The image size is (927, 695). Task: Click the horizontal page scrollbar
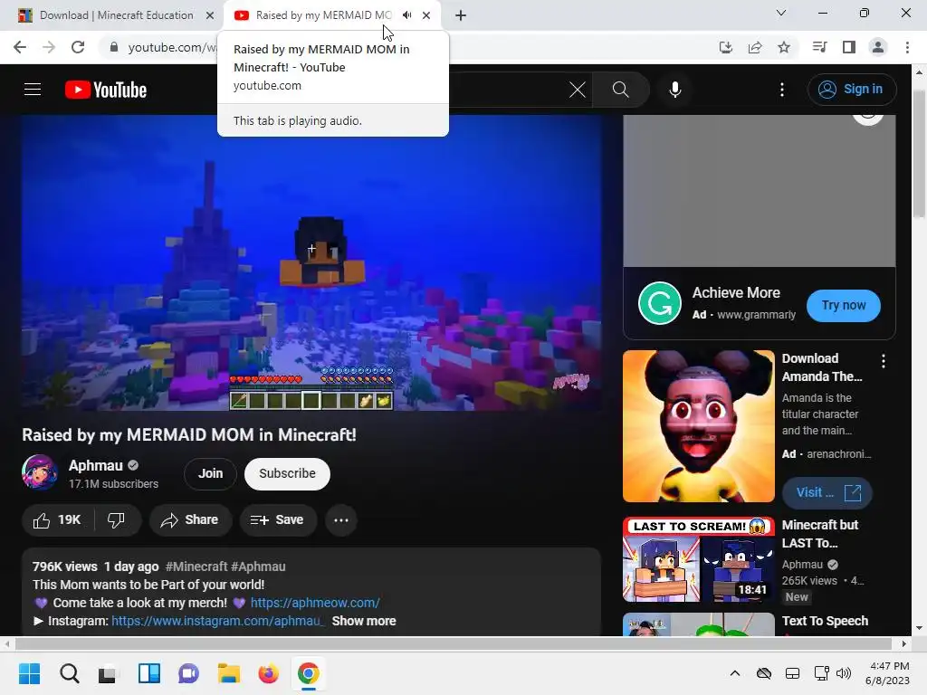[x=453, y=643]
